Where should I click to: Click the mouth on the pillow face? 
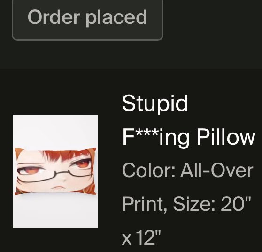[x=57, y=188]
